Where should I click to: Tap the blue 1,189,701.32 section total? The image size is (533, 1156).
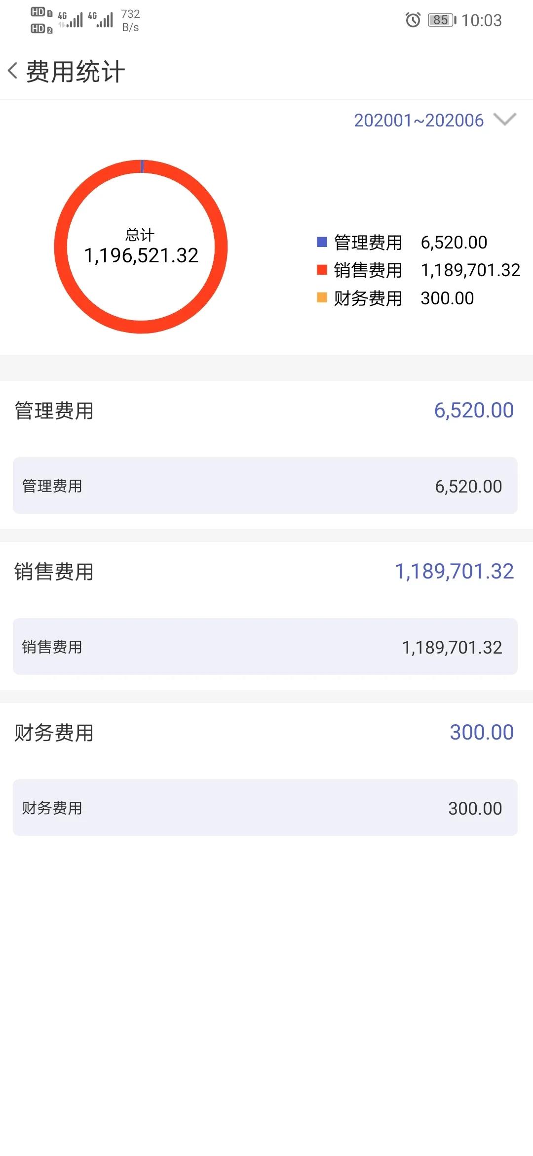pyautogui.click(x=455, y=572)
